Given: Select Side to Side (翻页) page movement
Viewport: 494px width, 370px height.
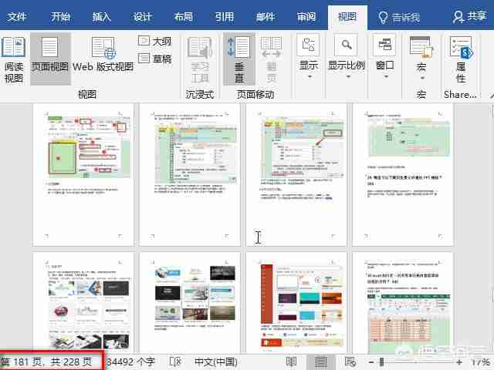Looking at the screenshot, I should 272,59.
